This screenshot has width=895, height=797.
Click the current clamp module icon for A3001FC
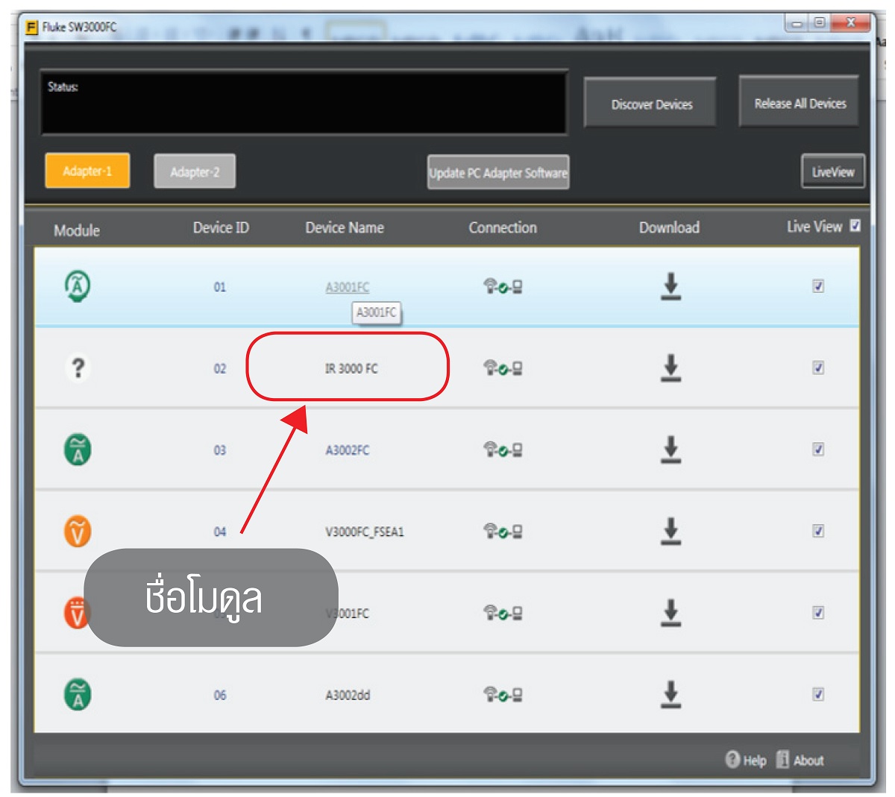(x=78, y=286)
